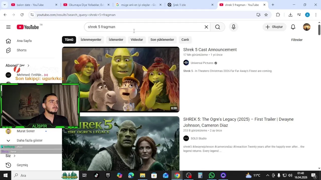This screenshot has width=321, height=180.
Task: Click the page vertical scrollbar thumb
Action: [x=319, y=30]
